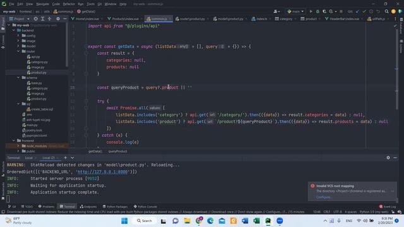The width and height of the screenshot is (404, 227).
Task: Switch to router\product.py editor tab
Action: tap(191, 19)
